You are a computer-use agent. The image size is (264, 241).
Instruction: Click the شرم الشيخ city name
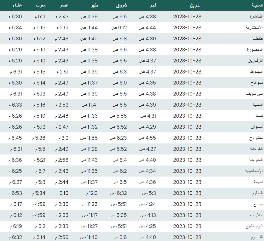click(x=254, y=226)
